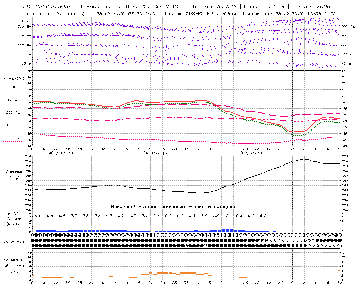Screen dimensions: 356x285
Task: Click the '1.2' precipitation value
Action: pos(216,216)
